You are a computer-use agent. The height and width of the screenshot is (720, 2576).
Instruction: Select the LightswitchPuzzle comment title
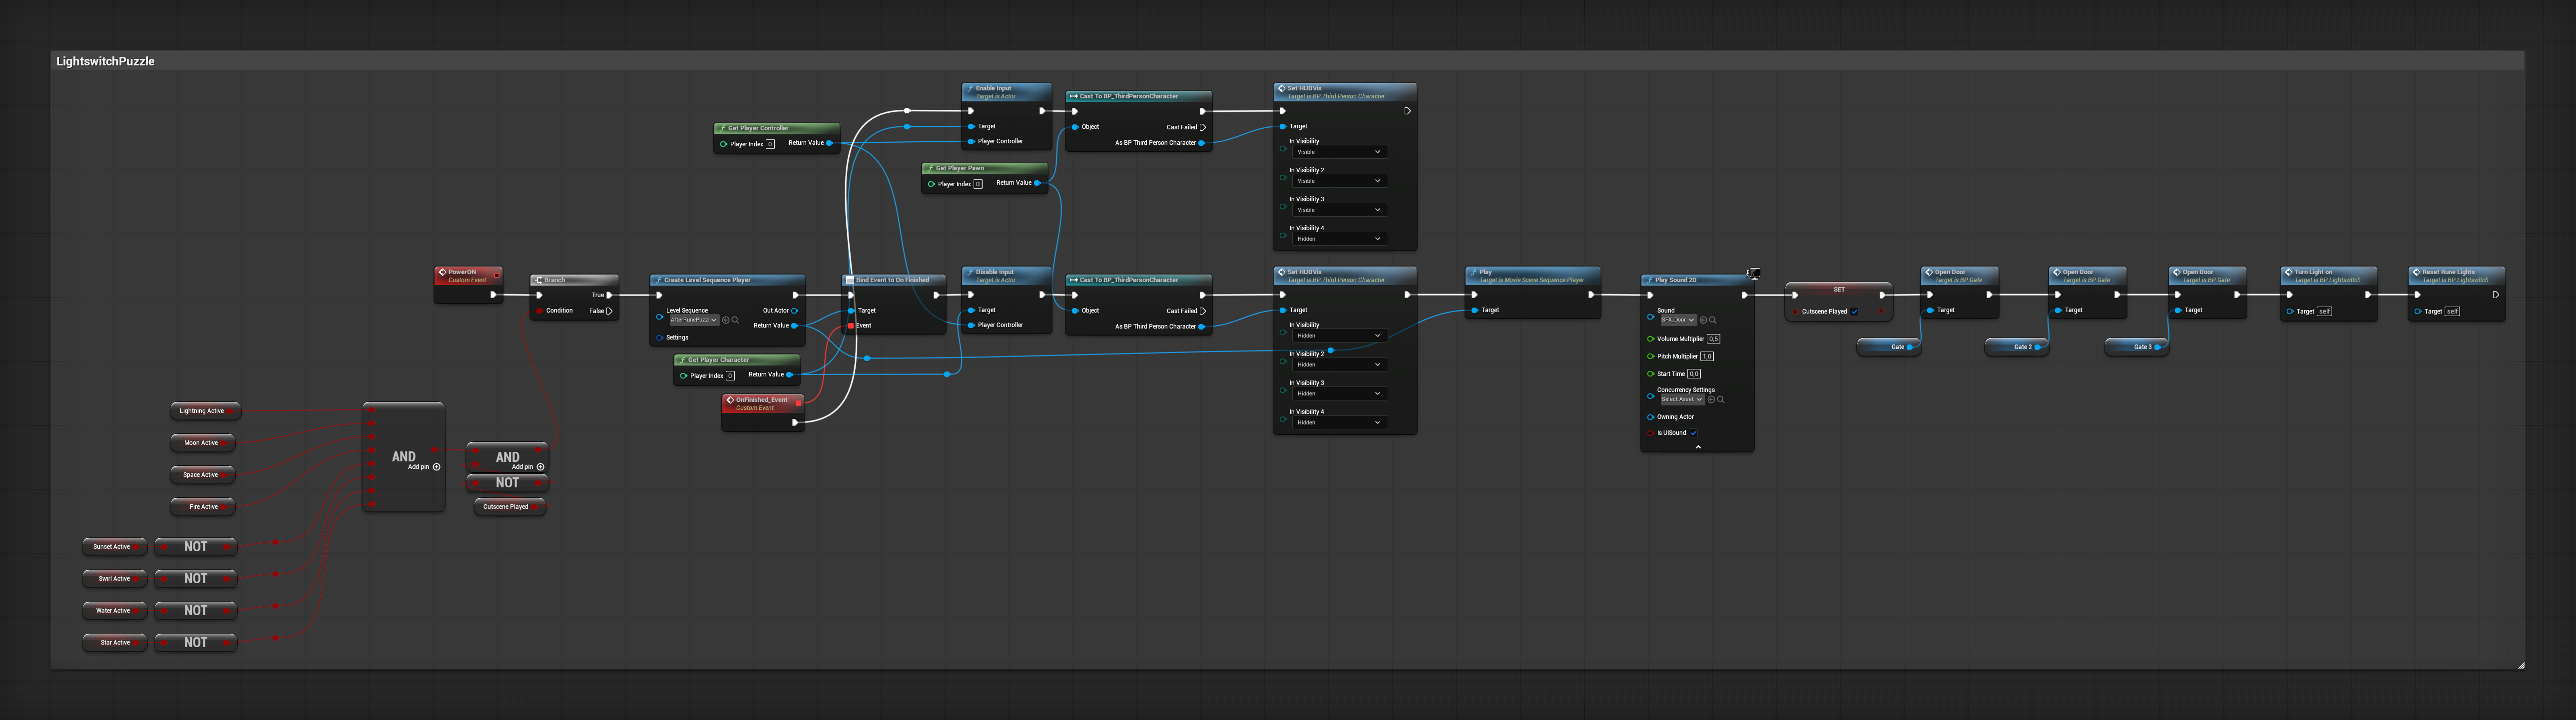click(x=105, y=61)
